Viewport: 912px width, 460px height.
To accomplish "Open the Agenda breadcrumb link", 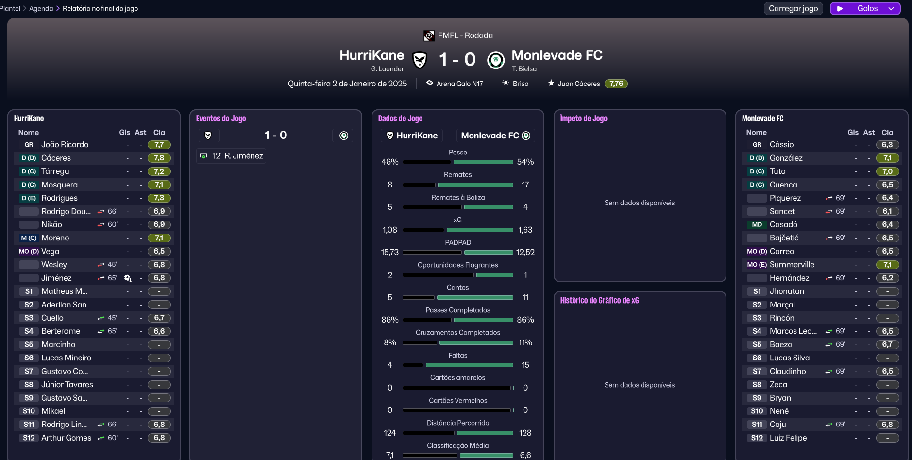I will point(41,8).
